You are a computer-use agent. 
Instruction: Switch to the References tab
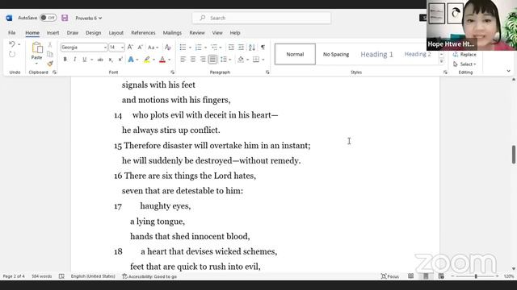[x=143, y=33]
